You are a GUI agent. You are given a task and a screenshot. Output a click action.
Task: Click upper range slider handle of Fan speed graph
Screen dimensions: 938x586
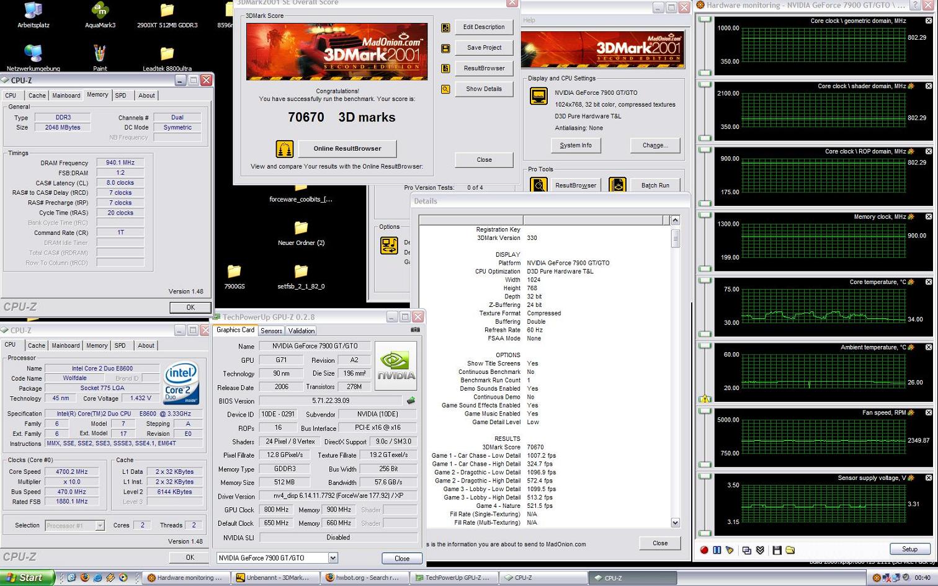click(x=705, y=412)
